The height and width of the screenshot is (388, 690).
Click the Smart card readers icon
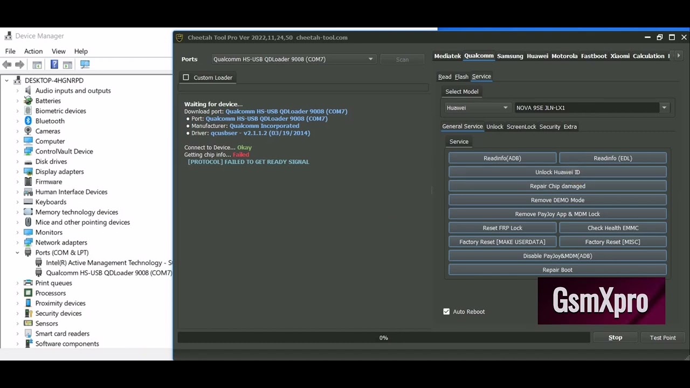[x=28, y=334]
